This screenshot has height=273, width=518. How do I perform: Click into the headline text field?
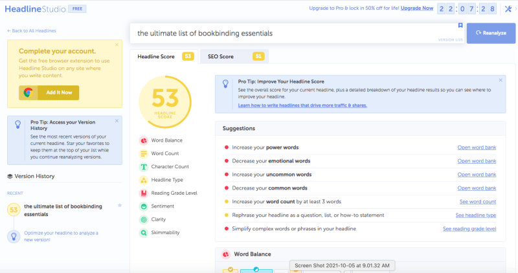[291, 33]
